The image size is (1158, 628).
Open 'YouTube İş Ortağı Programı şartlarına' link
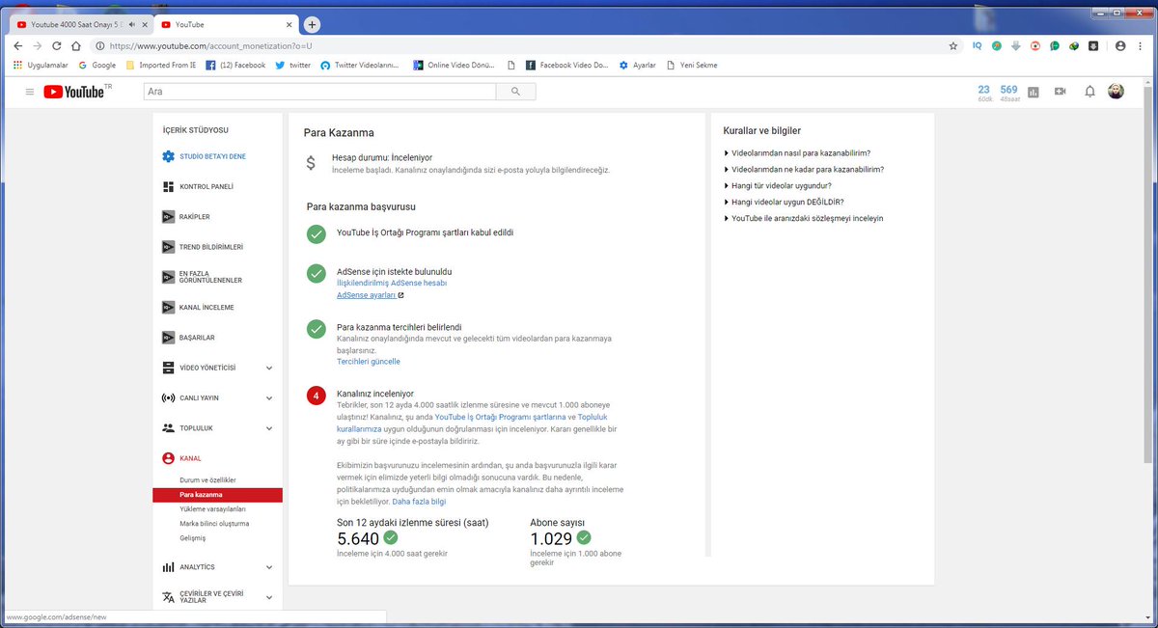click(500, 417)
